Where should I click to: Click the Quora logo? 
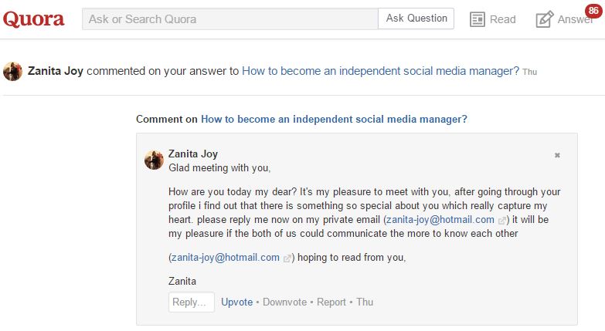click(33, 19)
